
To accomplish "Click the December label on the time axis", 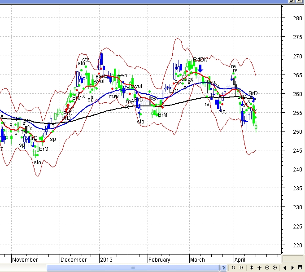I will click(x=74, y=260).
